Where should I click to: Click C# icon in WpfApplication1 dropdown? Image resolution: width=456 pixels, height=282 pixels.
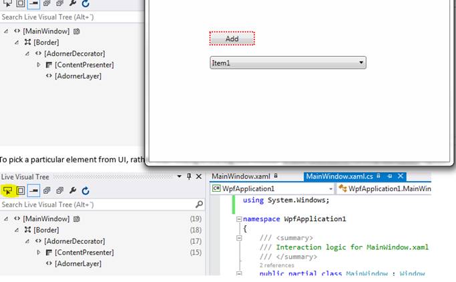point(216,188)
